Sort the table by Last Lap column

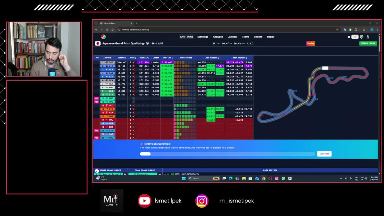click(167, 58)
